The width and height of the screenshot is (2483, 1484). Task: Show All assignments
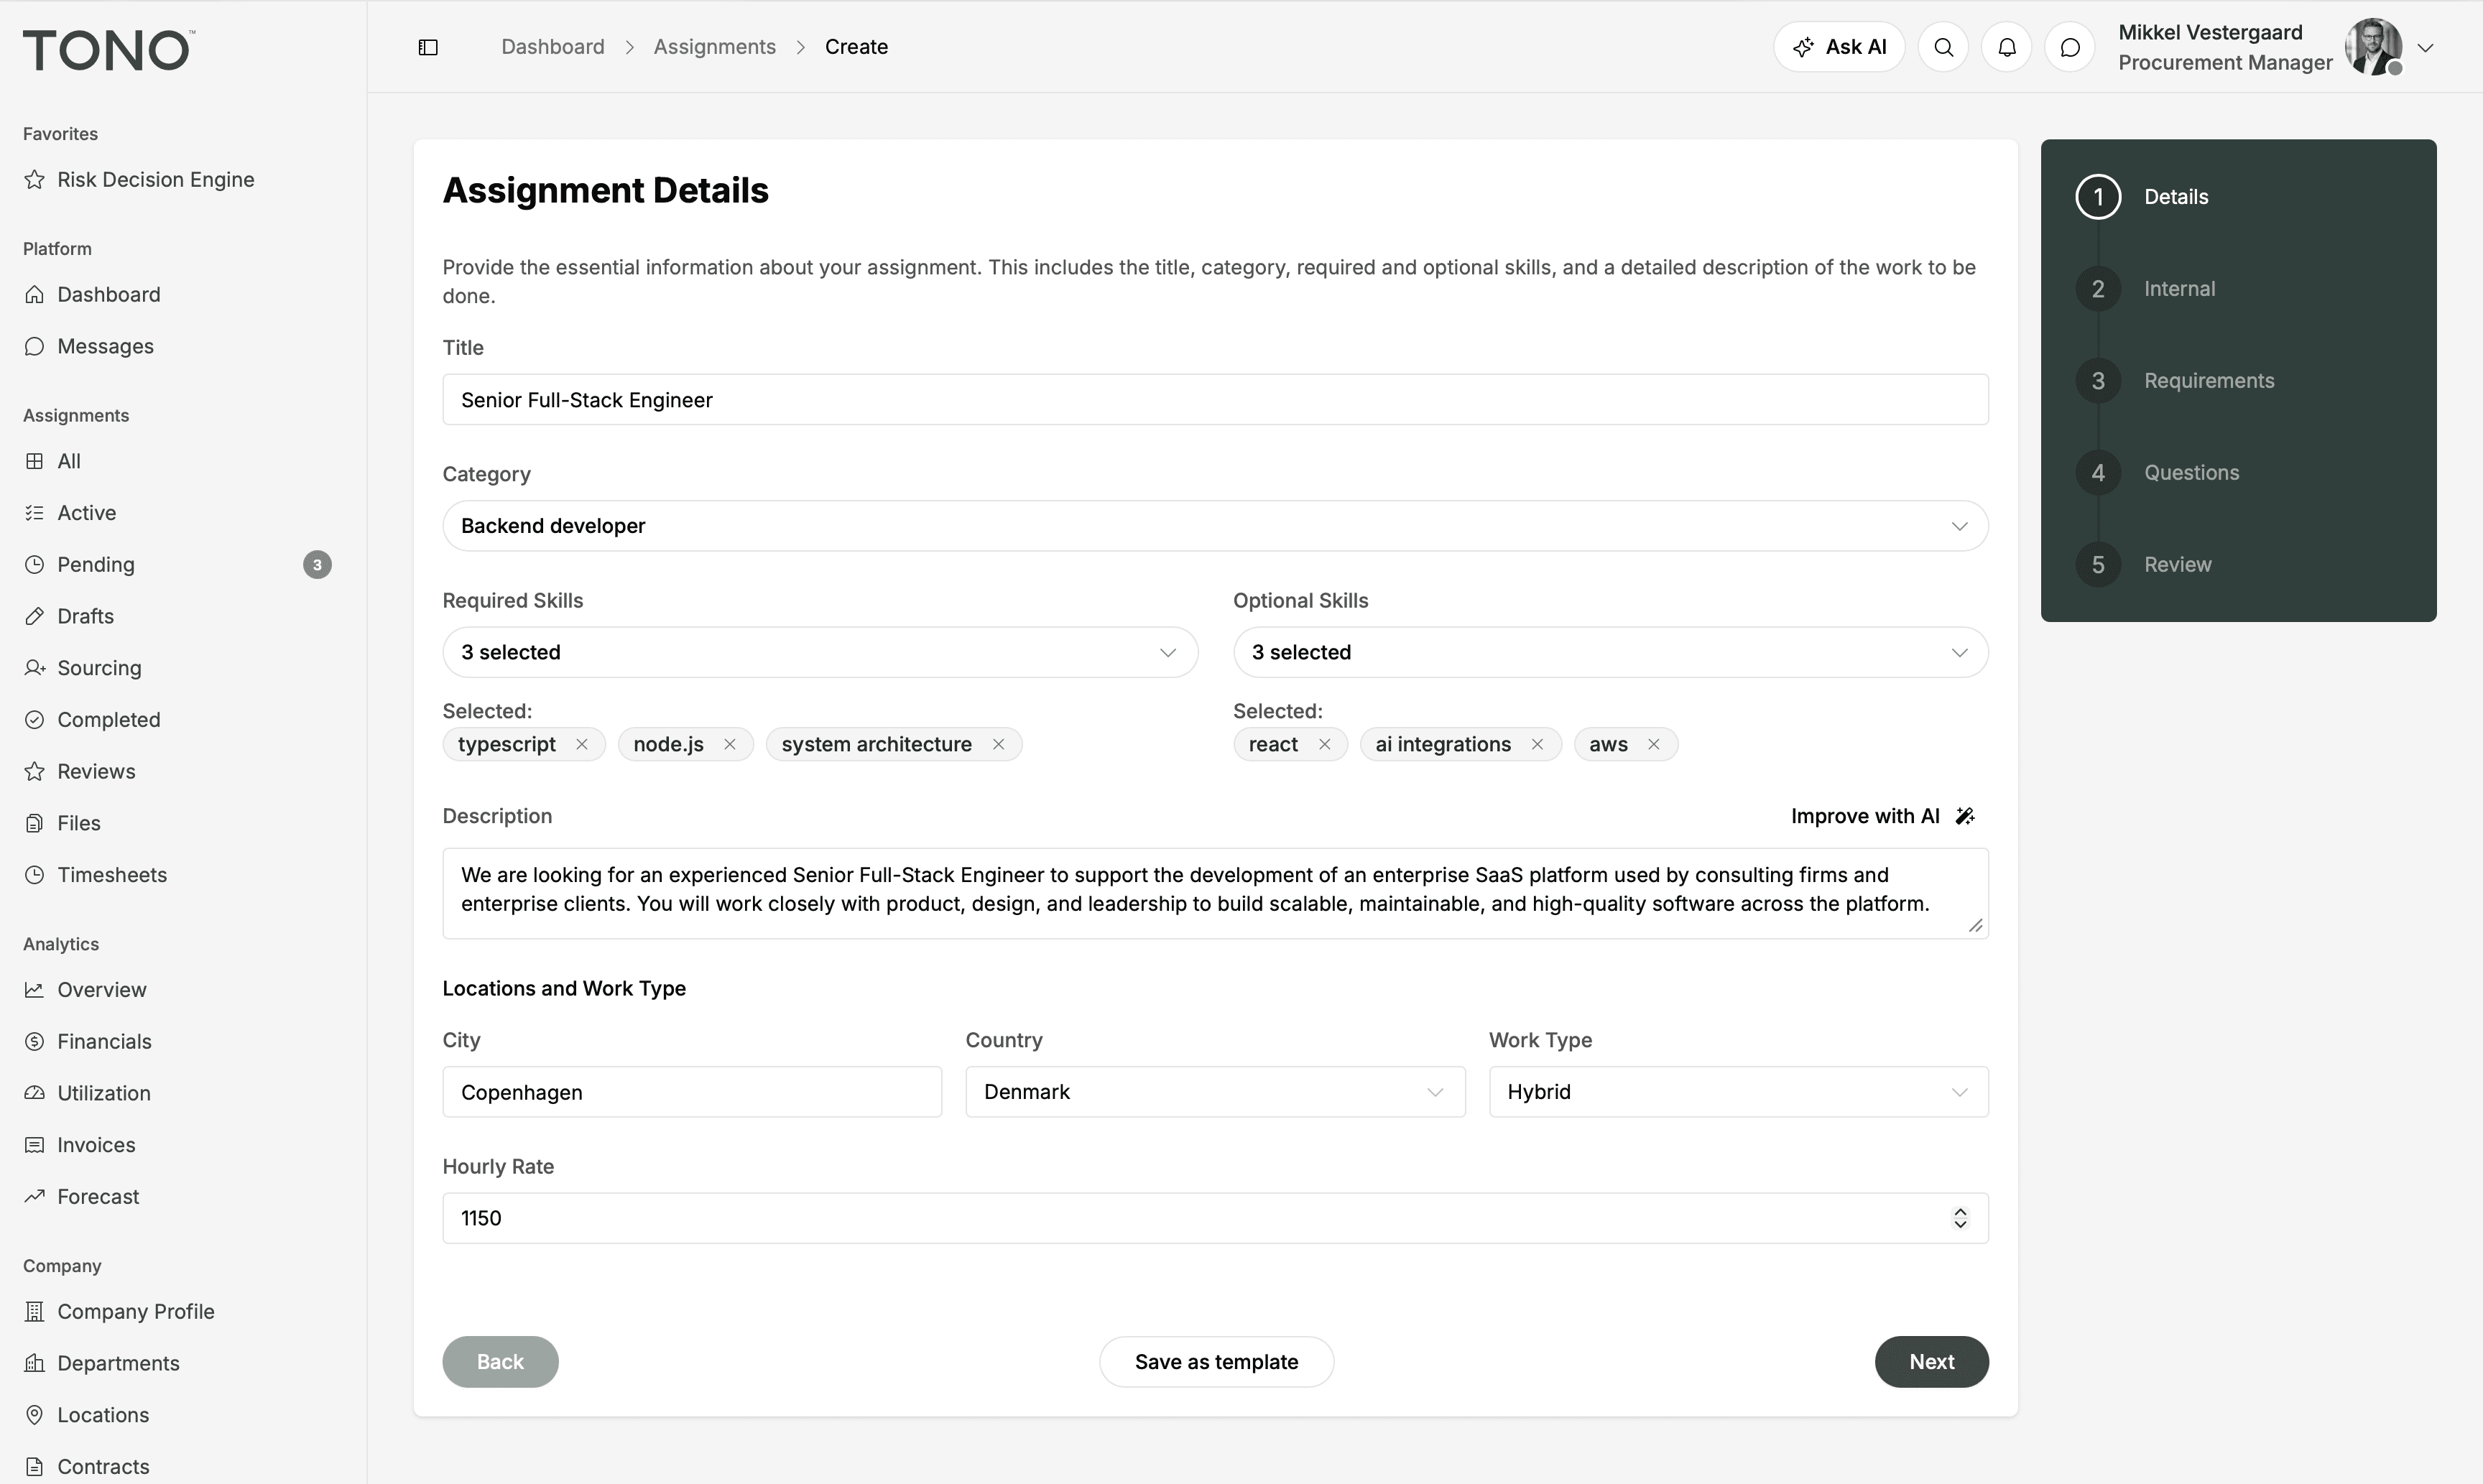tap(52, 461)
